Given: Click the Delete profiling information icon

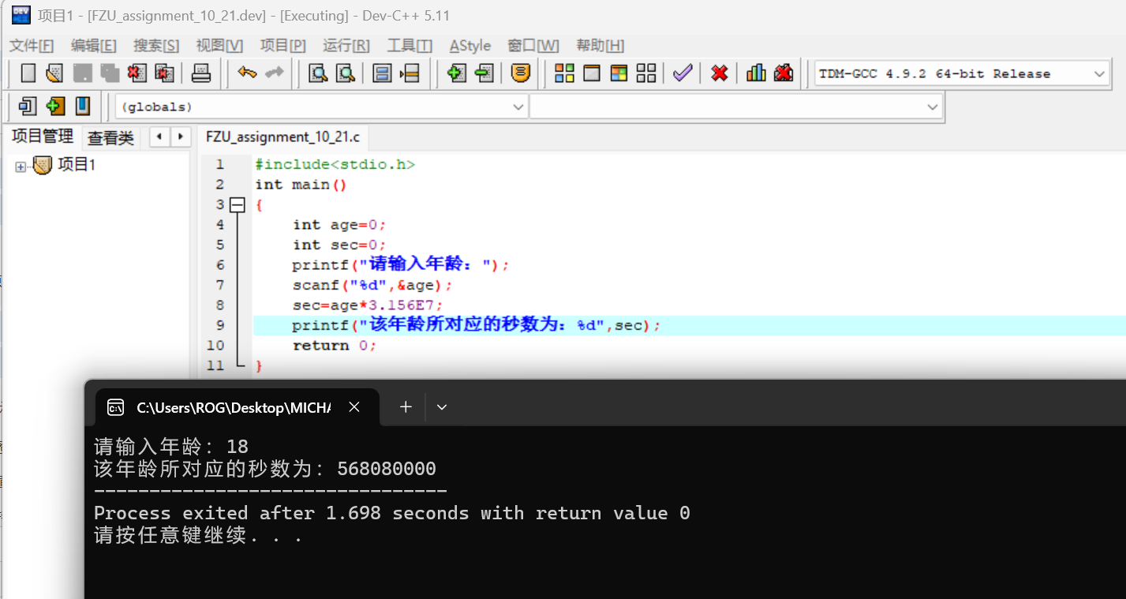Looking at the screenshot, I should 783,73.
